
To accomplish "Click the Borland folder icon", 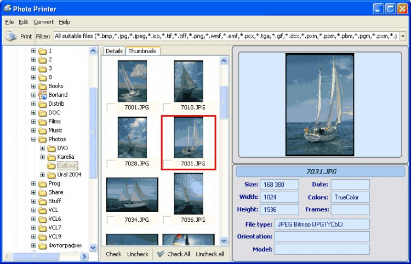I will click(x=43, y=95).
